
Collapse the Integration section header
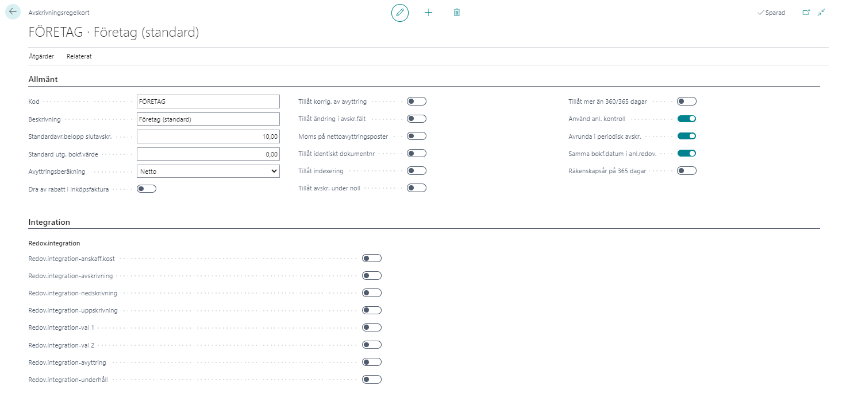[49, 222]
